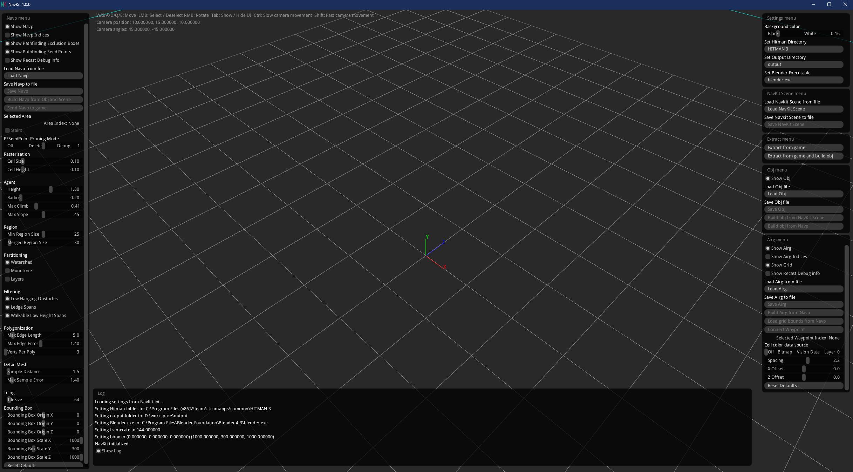
Task: Click the Max Edge Length slider
Action: pyautogui.click(x=43, y=335)
